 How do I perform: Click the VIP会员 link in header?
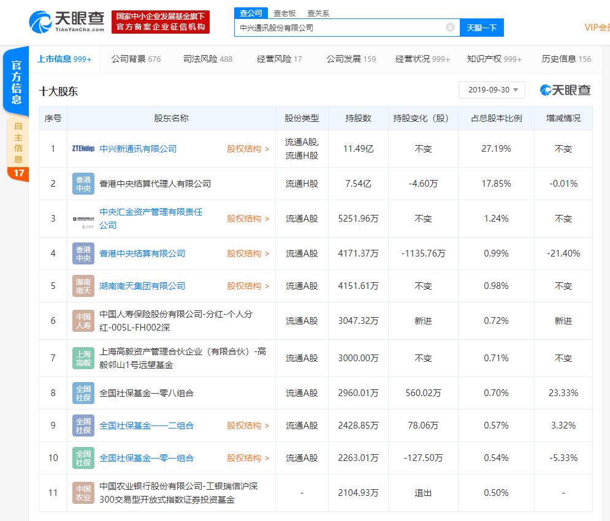click(x=597, y=28)
